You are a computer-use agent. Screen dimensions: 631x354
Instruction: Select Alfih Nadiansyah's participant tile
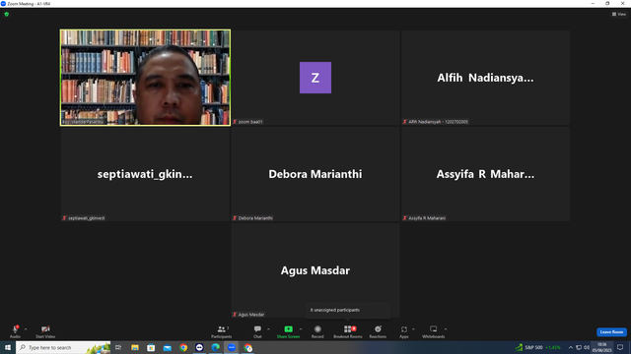(x=485, y=78)
